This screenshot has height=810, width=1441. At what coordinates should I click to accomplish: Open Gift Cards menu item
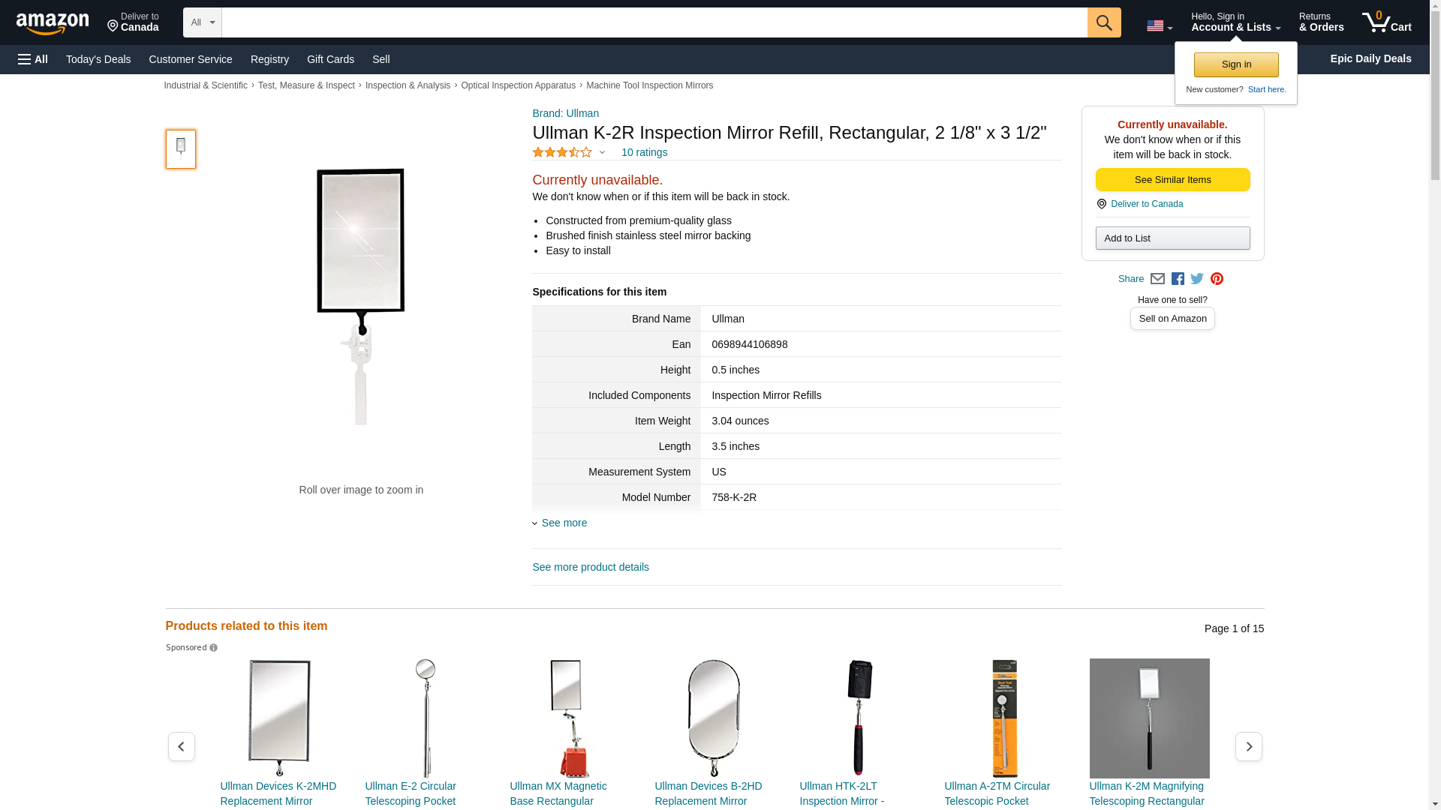[330, 59]
